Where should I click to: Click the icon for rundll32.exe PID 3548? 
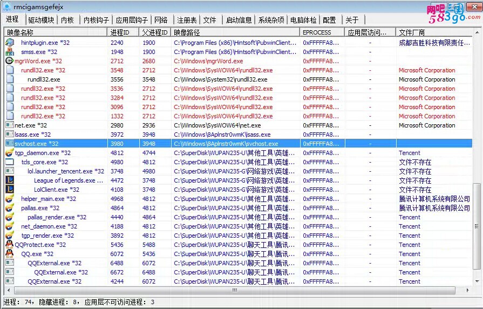click(10, 70)
